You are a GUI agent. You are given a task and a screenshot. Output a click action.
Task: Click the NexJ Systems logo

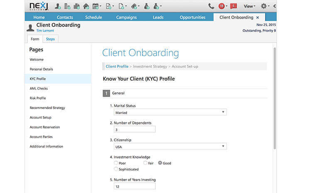click(x=39, y=6)
